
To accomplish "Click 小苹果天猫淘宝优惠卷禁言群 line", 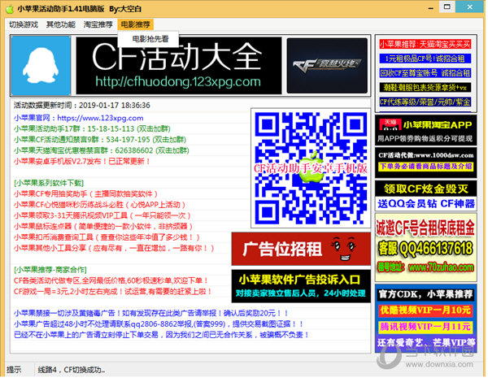I will [x=101, y=150].
